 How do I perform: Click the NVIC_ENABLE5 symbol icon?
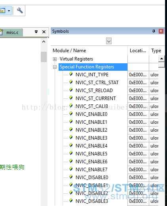click(71, 153)
